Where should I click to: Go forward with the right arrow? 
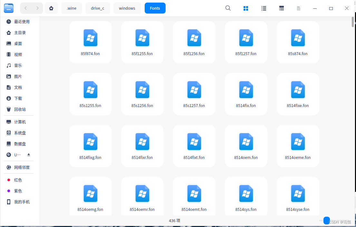37,8
